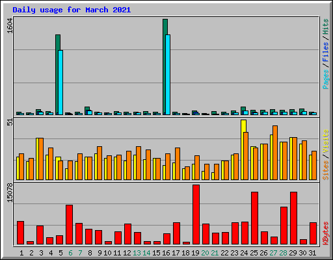This screenshot has width=333, height=260.
Task: Click the 15078 KBytes axis label
Action: click(10, 193)
